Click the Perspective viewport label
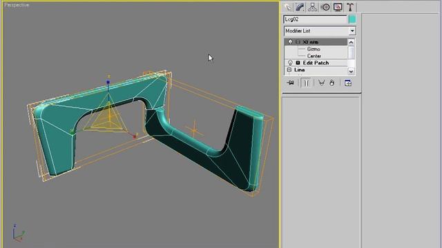 click(x=17, y=5)
